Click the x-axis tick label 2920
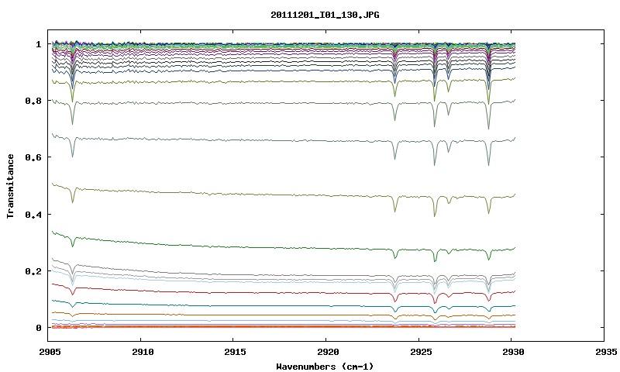 327,352
